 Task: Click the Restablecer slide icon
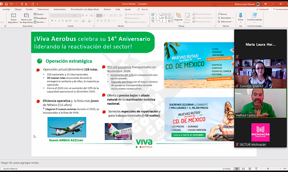[41, 18]
